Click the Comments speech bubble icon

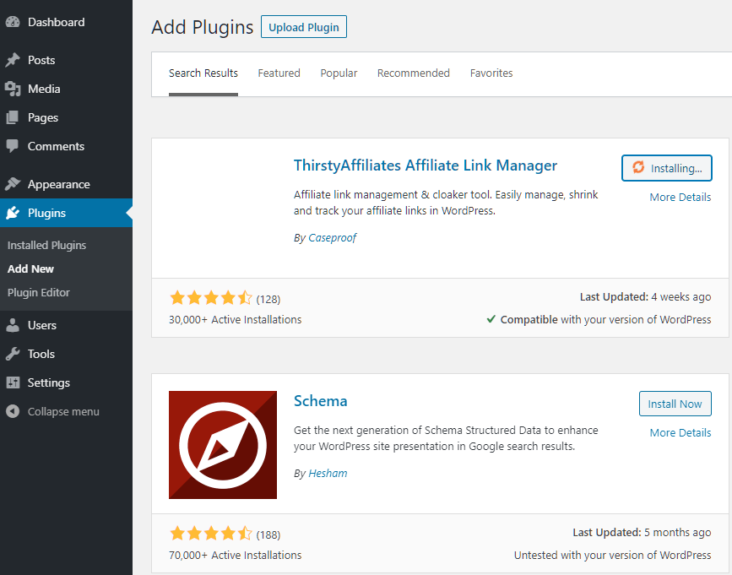13,146
